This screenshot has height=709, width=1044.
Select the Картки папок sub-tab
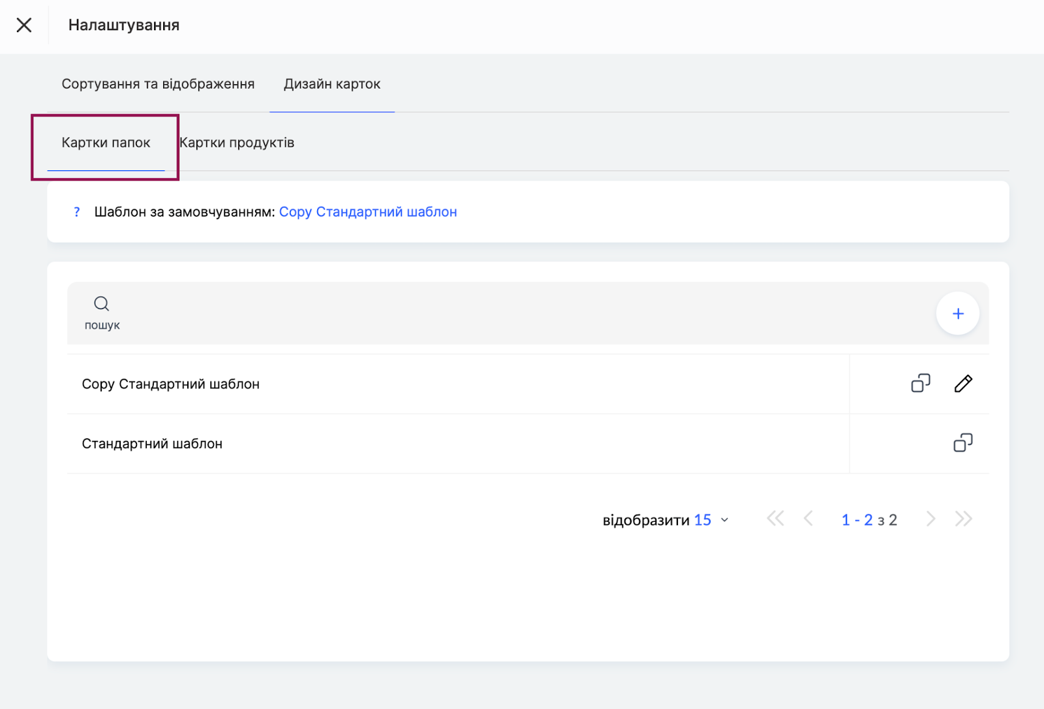[x=106, y=143]
